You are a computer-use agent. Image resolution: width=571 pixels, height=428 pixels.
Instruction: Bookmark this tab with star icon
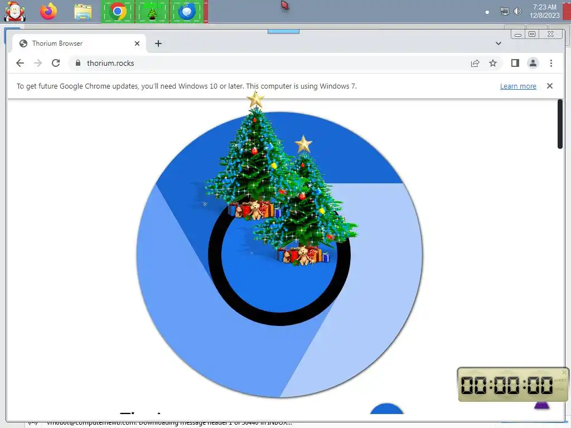tap(493, 64)
